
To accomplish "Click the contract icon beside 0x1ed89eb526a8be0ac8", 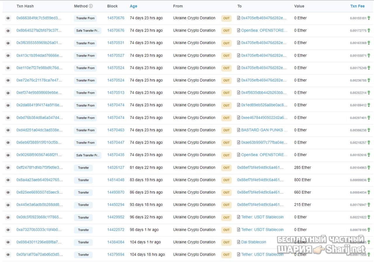I will pos(239,105).
